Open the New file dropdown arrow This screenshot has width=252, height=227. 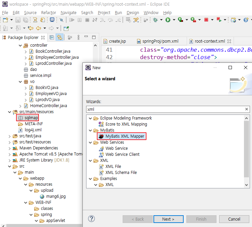point(11,20)
